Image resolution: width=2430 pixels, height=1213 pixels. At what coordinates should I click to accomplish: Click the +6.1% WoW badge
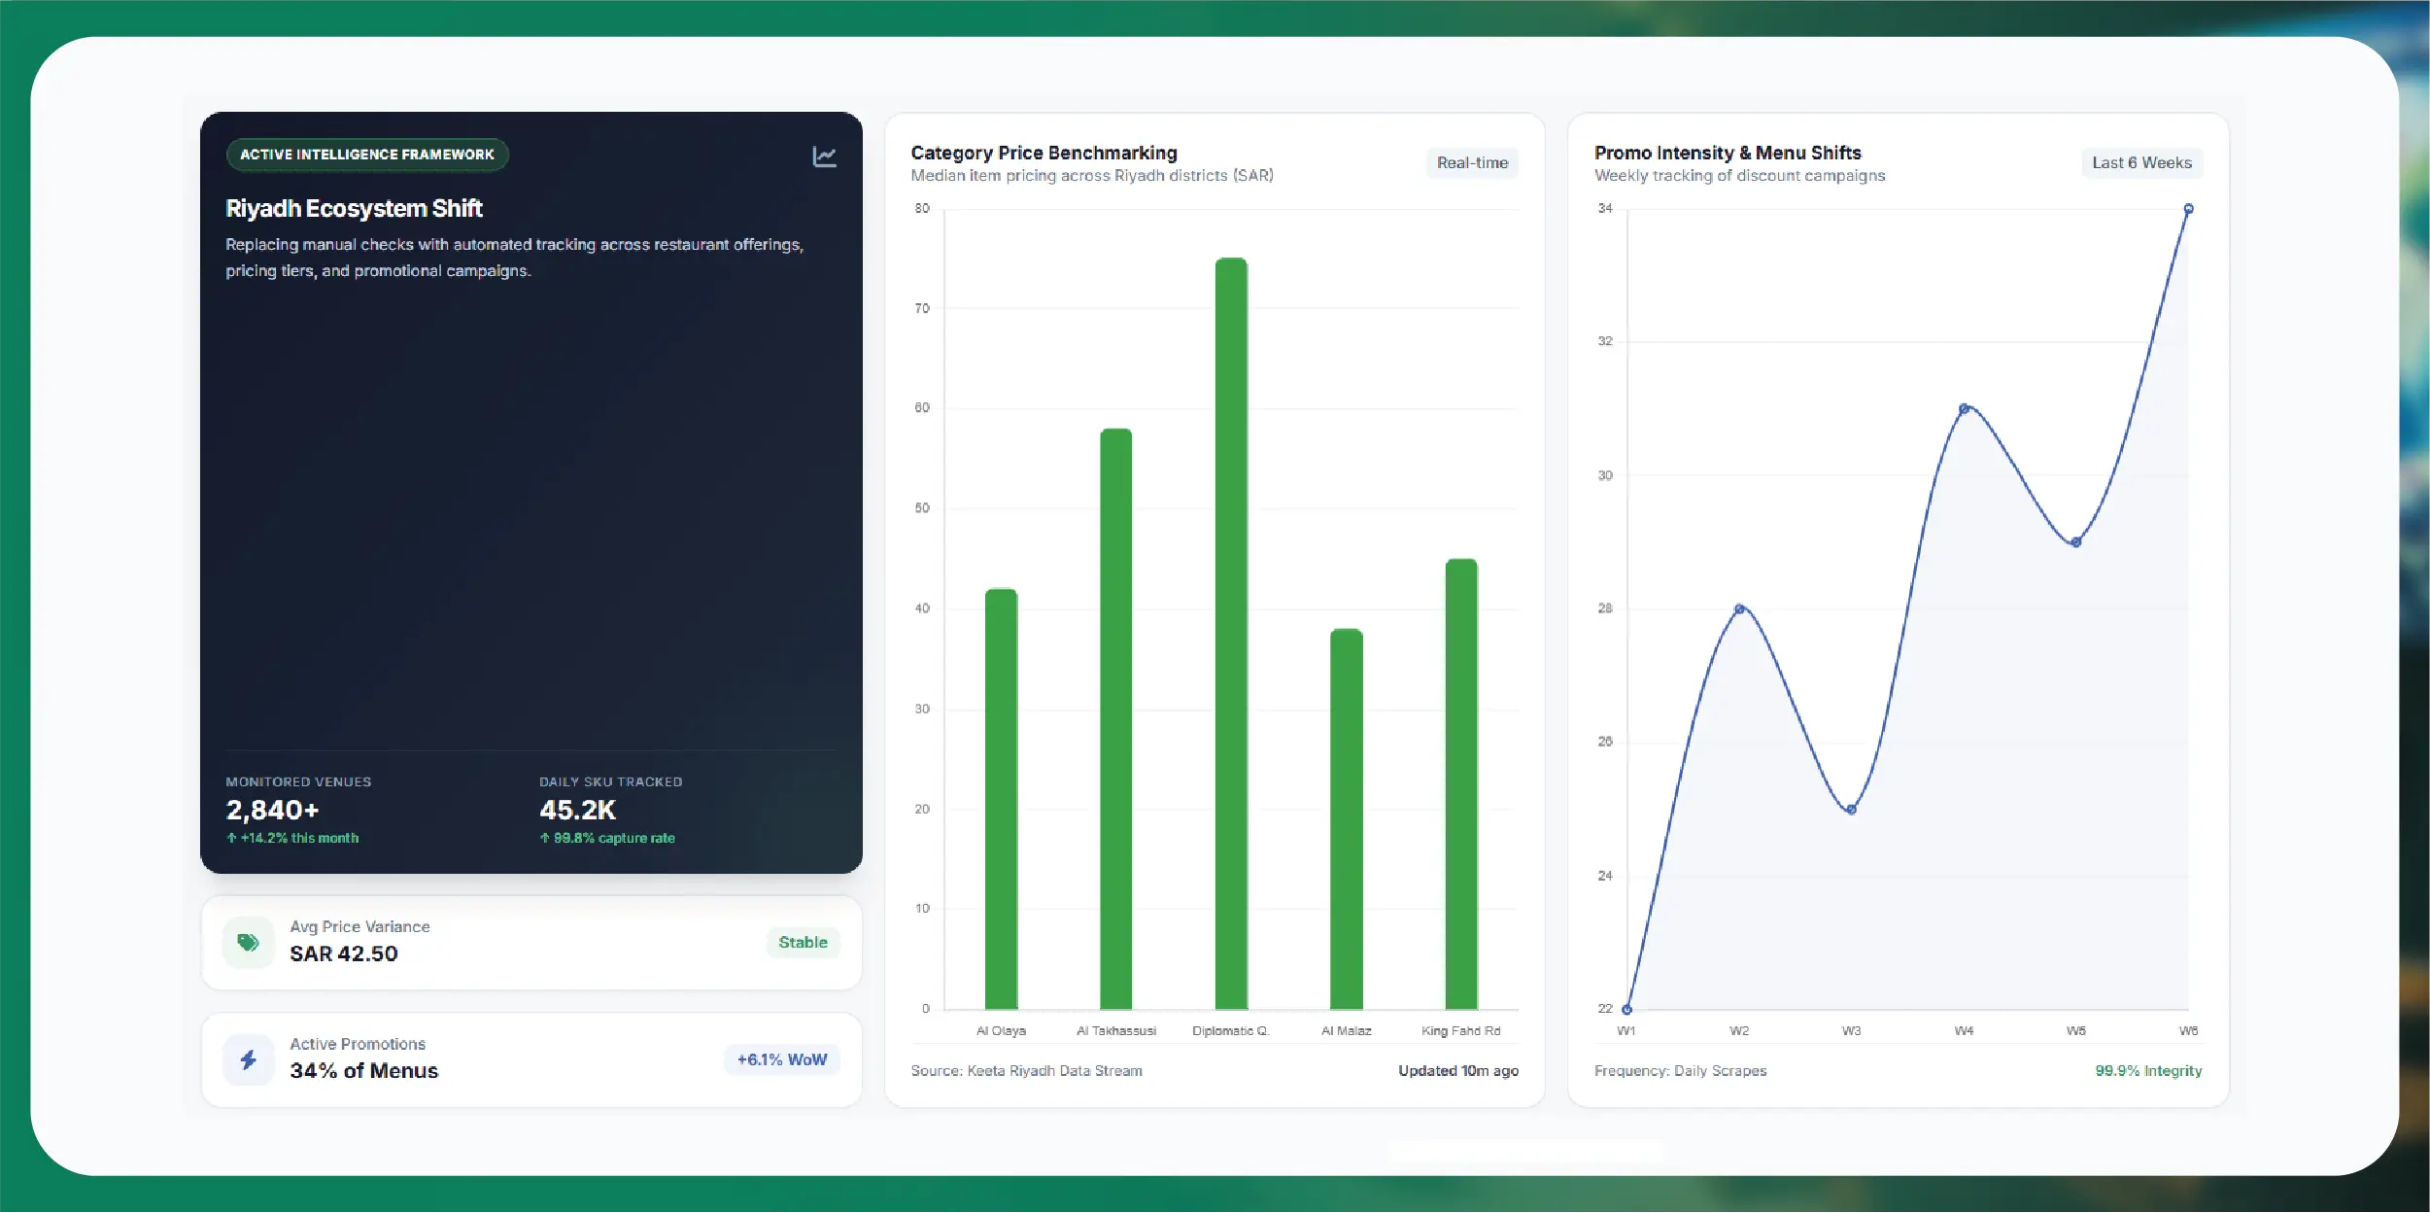tap(782, 1059)
